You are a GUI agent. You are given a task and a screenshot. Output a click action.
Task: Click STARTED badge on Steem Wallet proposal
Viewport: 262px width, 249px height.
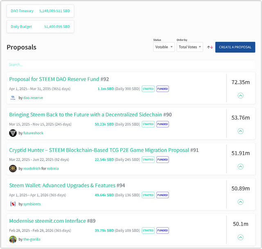click(x=148, y=195)
